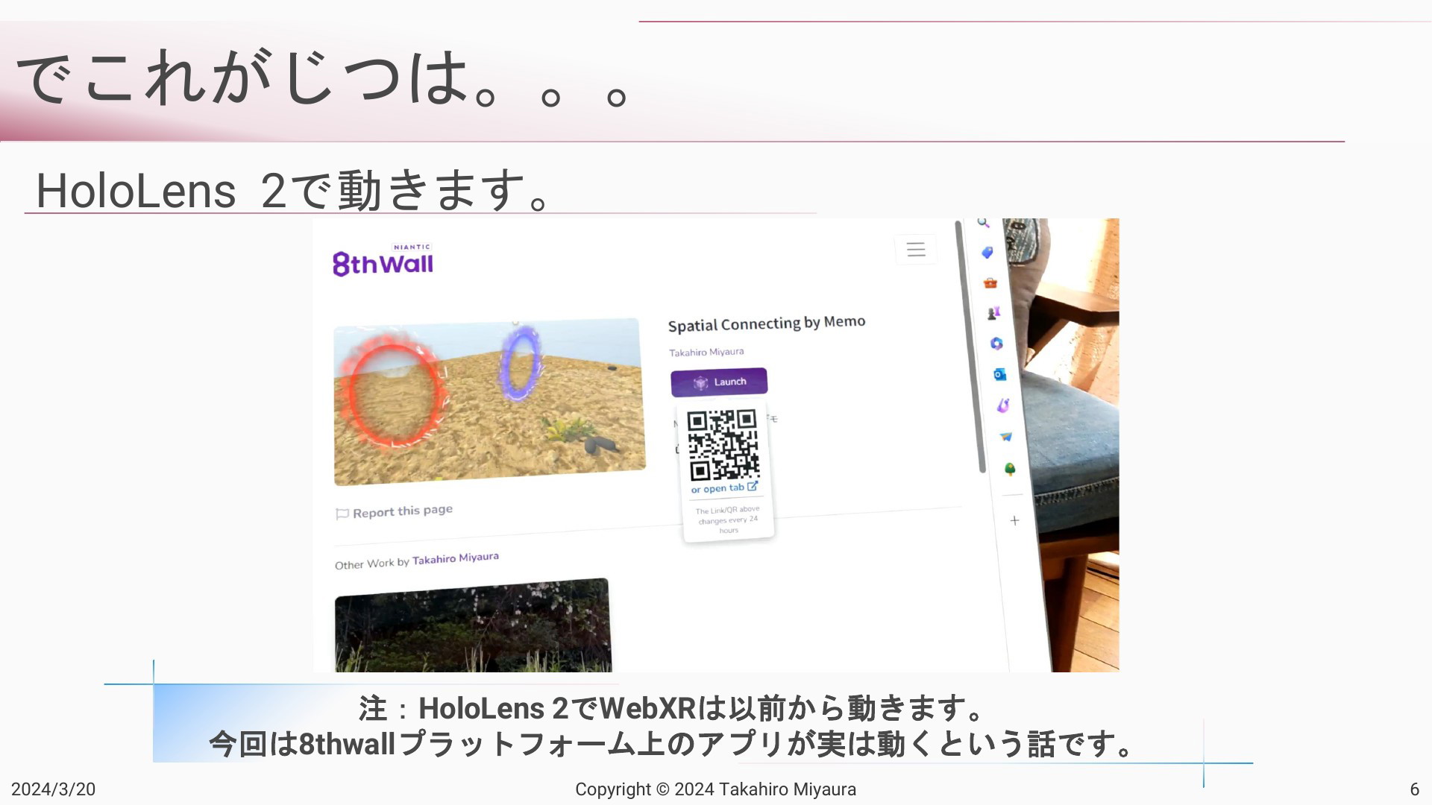Click the 8th Wall Niantic logo

[383, 260]
